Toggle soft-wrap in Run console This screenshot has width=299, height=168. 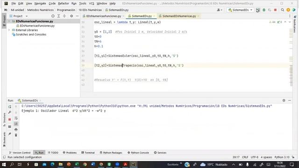[16, 118]
